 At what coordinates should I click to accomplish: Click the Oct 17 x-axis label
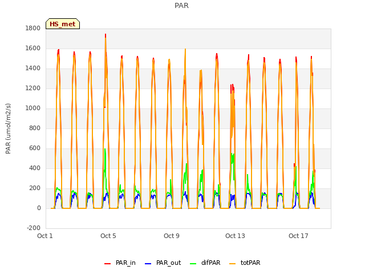298,236
